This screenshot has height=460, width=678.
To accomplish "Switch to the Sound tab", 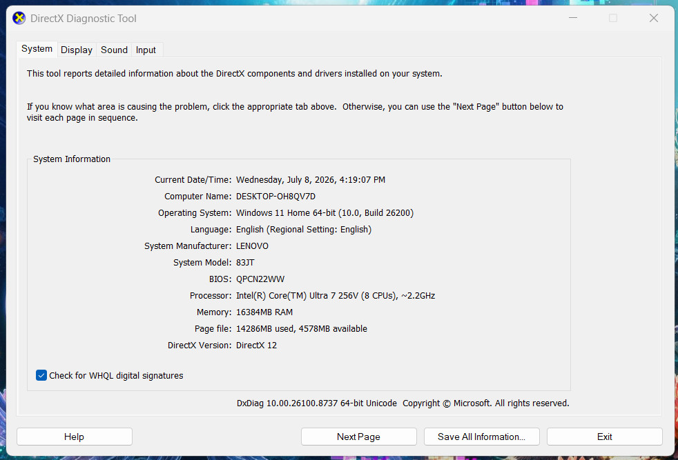I will 114,50.
